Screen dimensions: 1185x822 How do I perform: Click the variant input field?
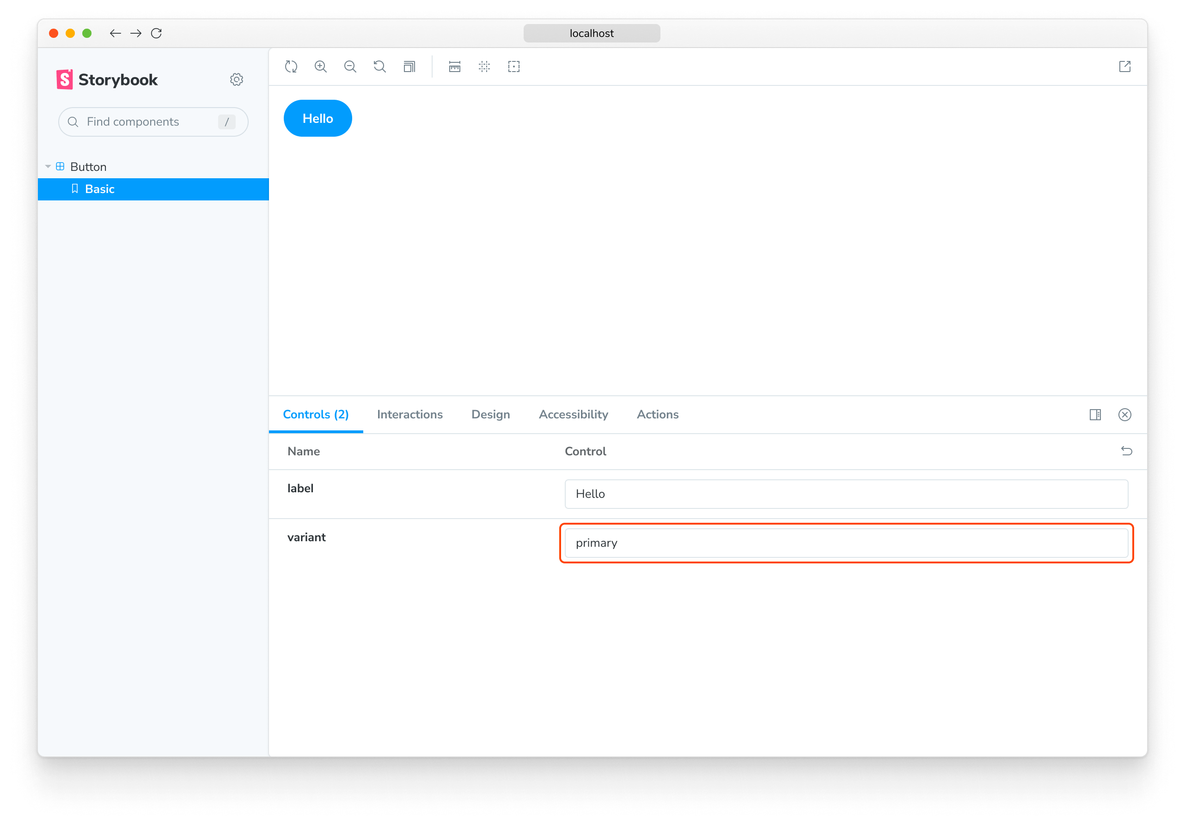tap(845, 542)
